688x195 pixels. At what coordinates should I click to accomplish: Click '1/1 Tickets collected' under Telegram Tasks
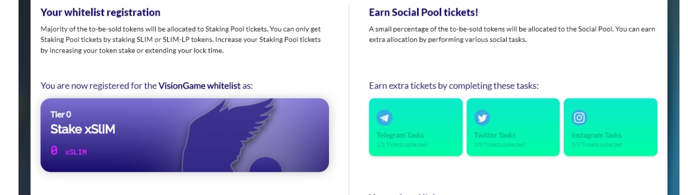click(402, 145)
